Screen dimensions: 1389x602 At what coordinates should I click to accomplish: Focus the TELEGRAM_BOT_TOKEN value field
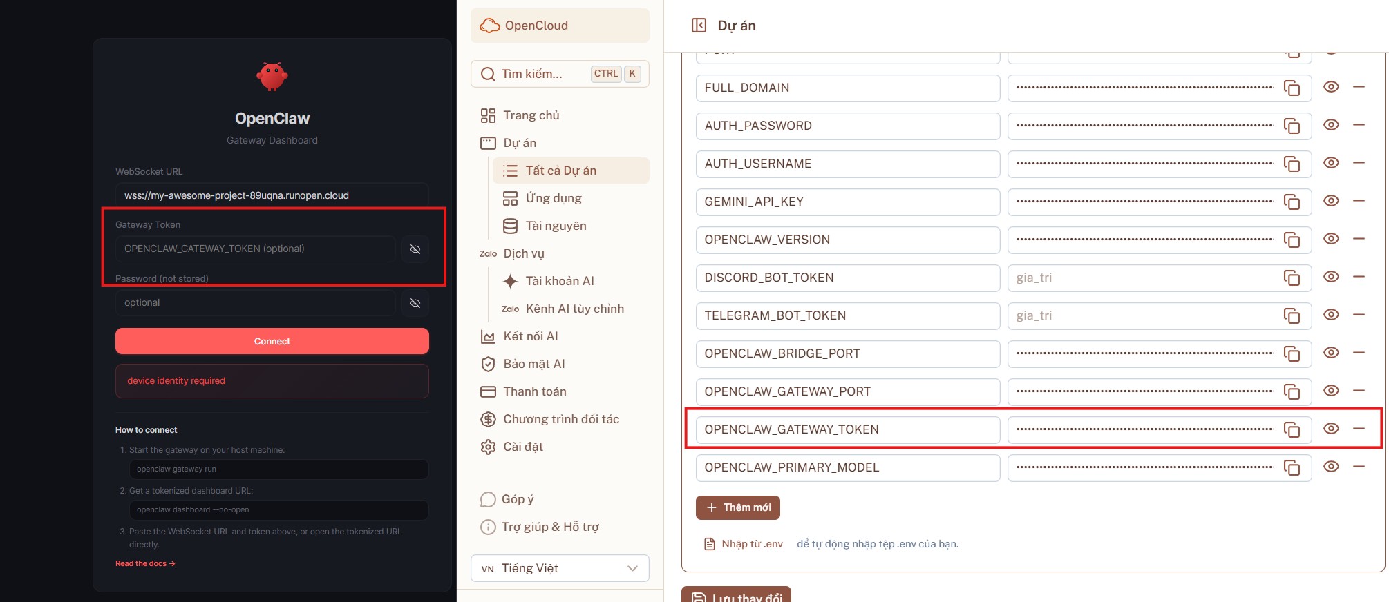click(1144, 315)
